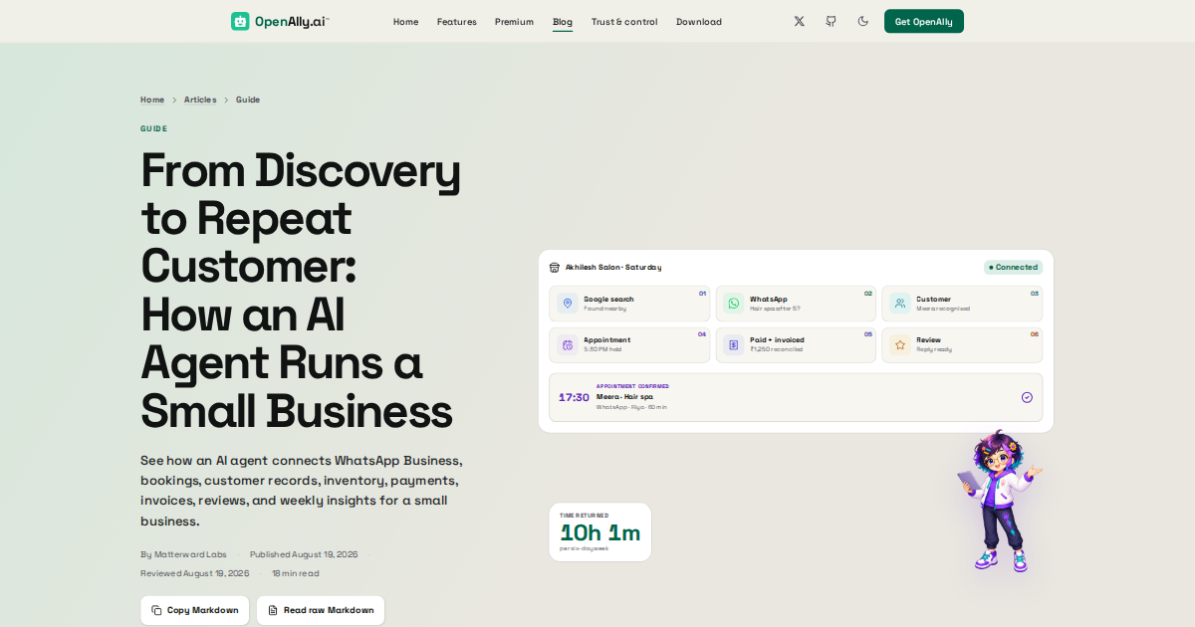
Task: Click the article headline From Discovery to Repeat Customer
Action: tap(301, 291)
